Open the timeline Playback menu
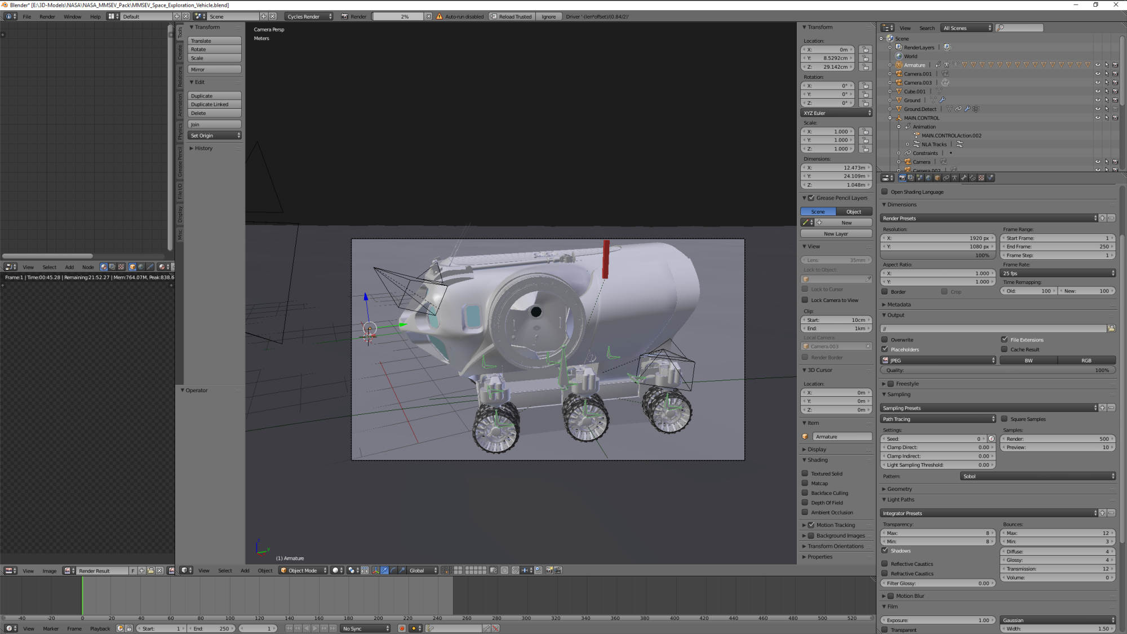Screen dimensions: 1127x634 pos(100,628)
